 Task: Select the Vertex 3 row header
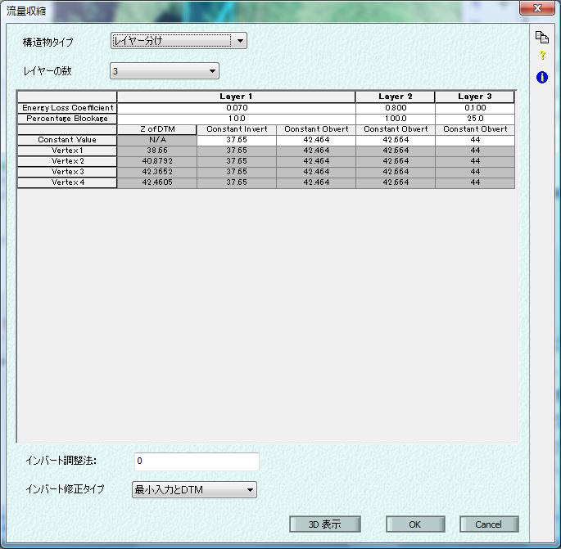[x=67, y=172]
